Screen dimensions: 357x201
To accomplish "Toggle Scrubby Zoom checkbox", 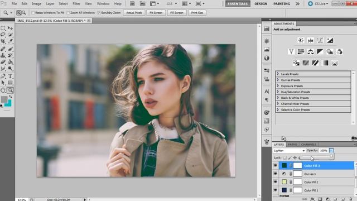I will pos(99,13).
